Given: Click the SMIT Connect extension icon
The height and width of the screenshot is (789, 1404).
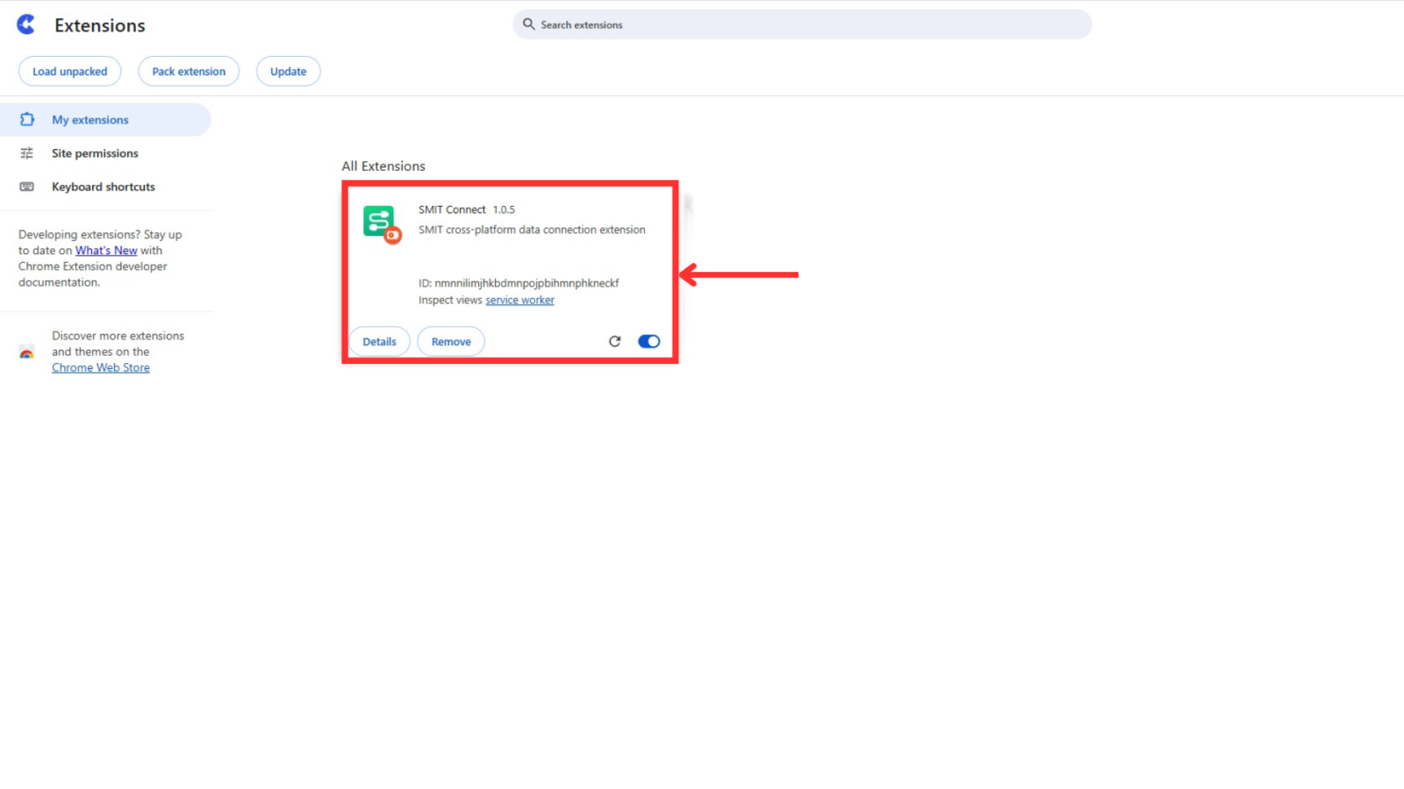Looking at the screenshot, I should 382,224.
